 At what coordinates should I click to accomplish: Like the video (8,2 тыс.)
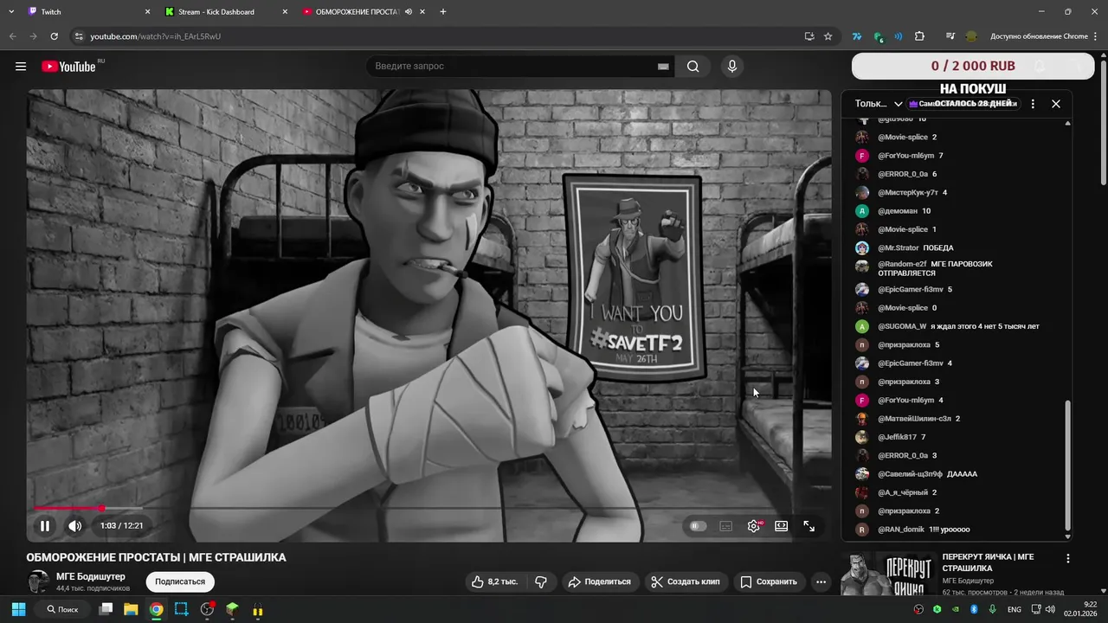click(x=494, y=581)
